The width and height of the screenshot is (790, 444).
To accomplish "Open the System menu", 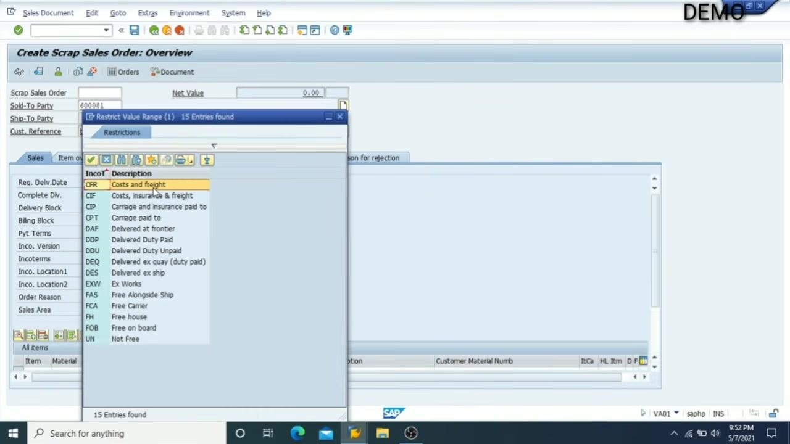I will tap(233, 12).
